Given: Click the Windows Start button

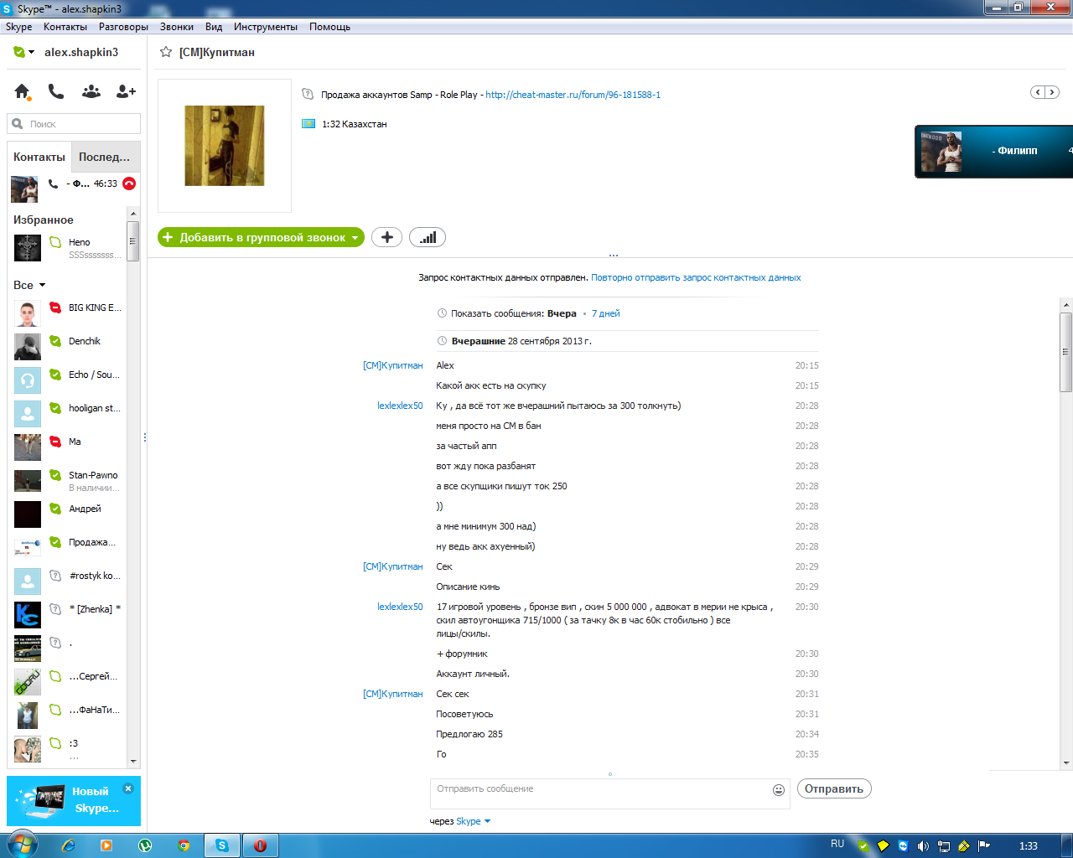Looking at the screenshot, I should point(22,845).
